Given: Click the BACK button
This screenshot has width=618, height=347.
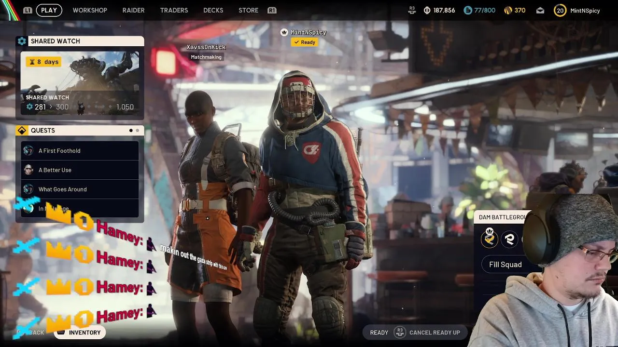Looking at the screenshot, I should 35,333.
